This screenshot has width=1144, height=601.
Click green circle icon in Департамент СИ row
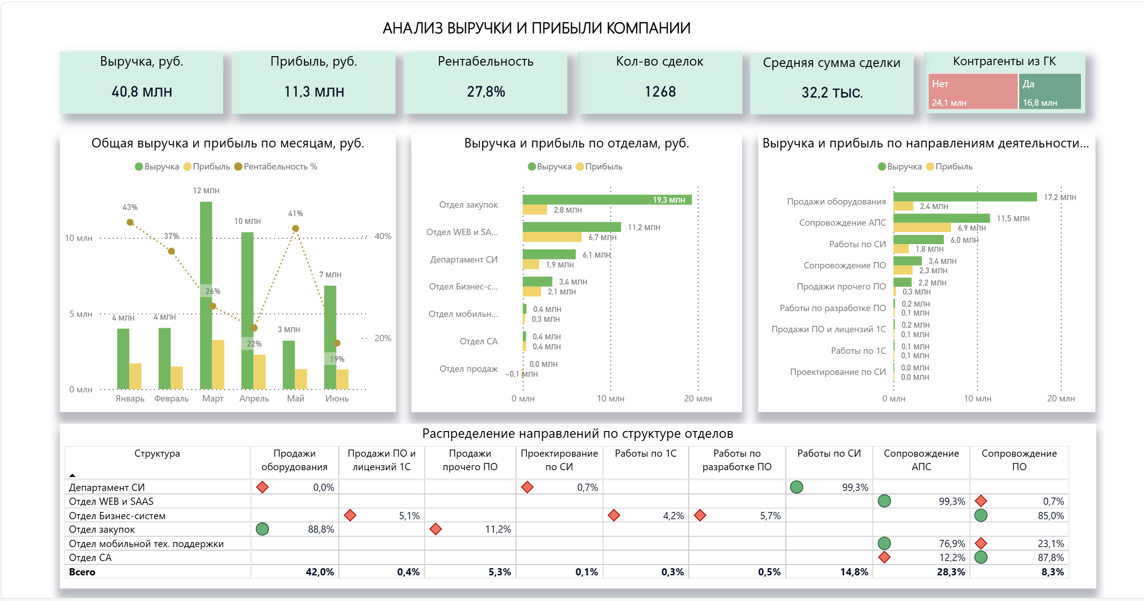[796, 487]
